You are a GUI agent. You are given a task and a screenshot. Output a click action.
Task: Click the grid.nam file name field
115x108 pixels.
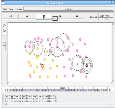point(68,9)
